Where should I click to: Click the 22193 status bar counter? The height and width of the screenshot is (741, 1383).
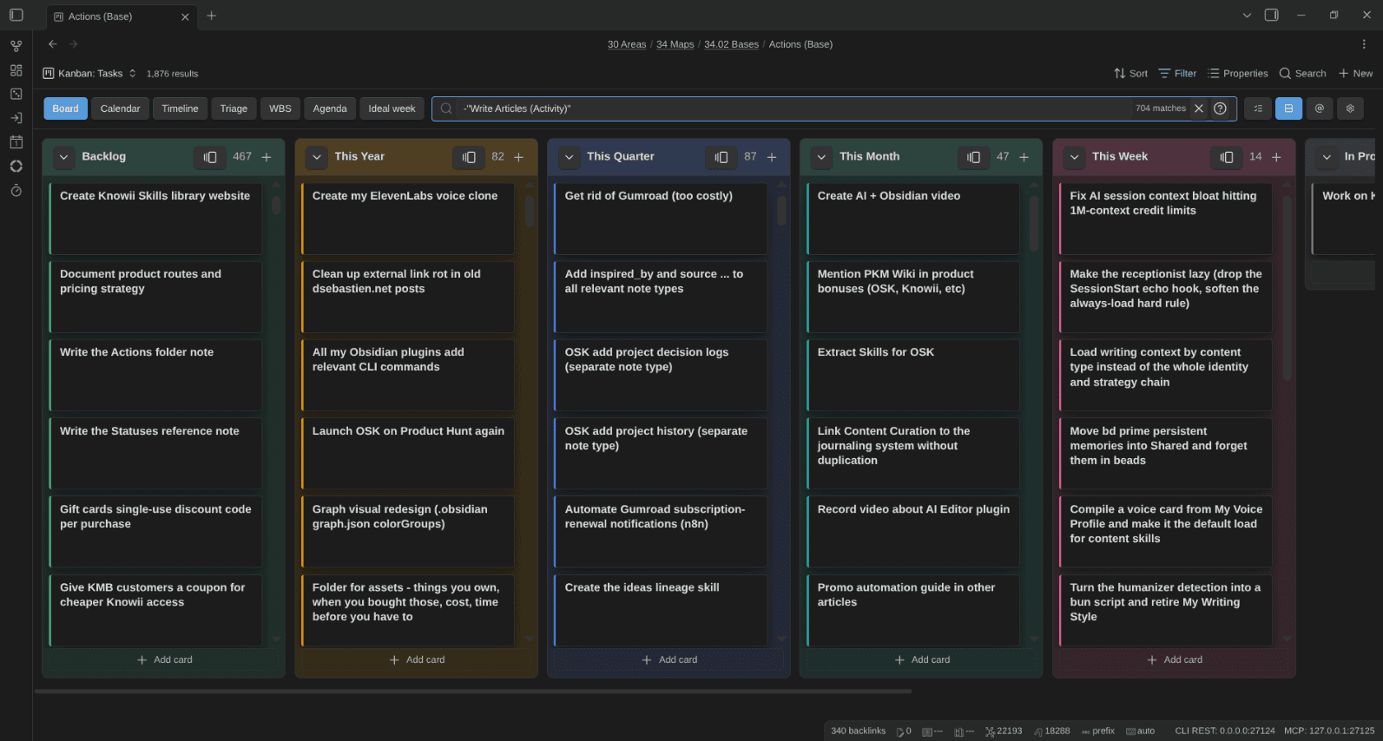click(1004, 731)
